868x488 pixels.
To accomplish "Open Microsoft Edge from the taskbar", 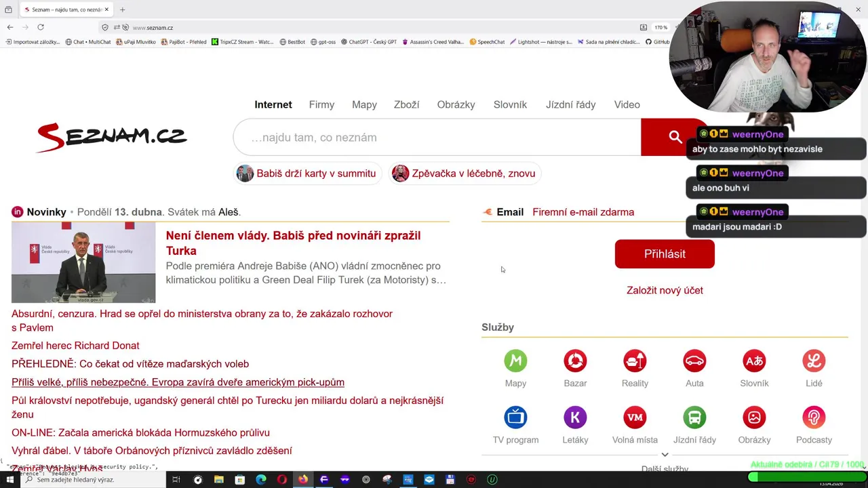I will tap(260, 480).
